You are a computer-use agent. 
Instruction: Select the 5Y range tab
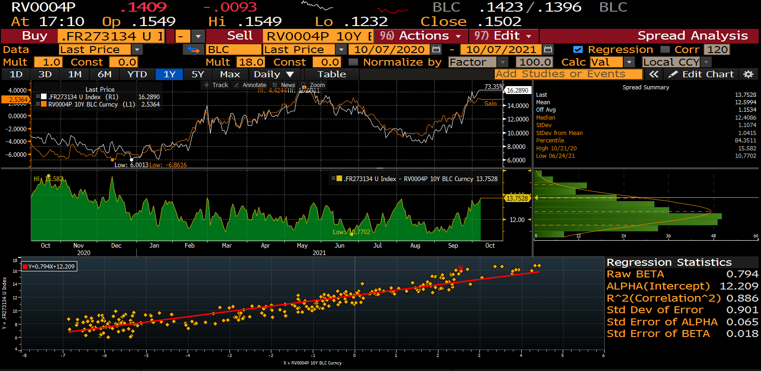point(198,74)
